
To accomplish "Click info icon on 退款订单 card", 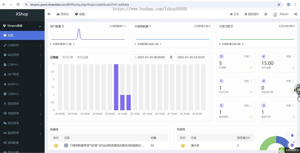I will 293,117.
